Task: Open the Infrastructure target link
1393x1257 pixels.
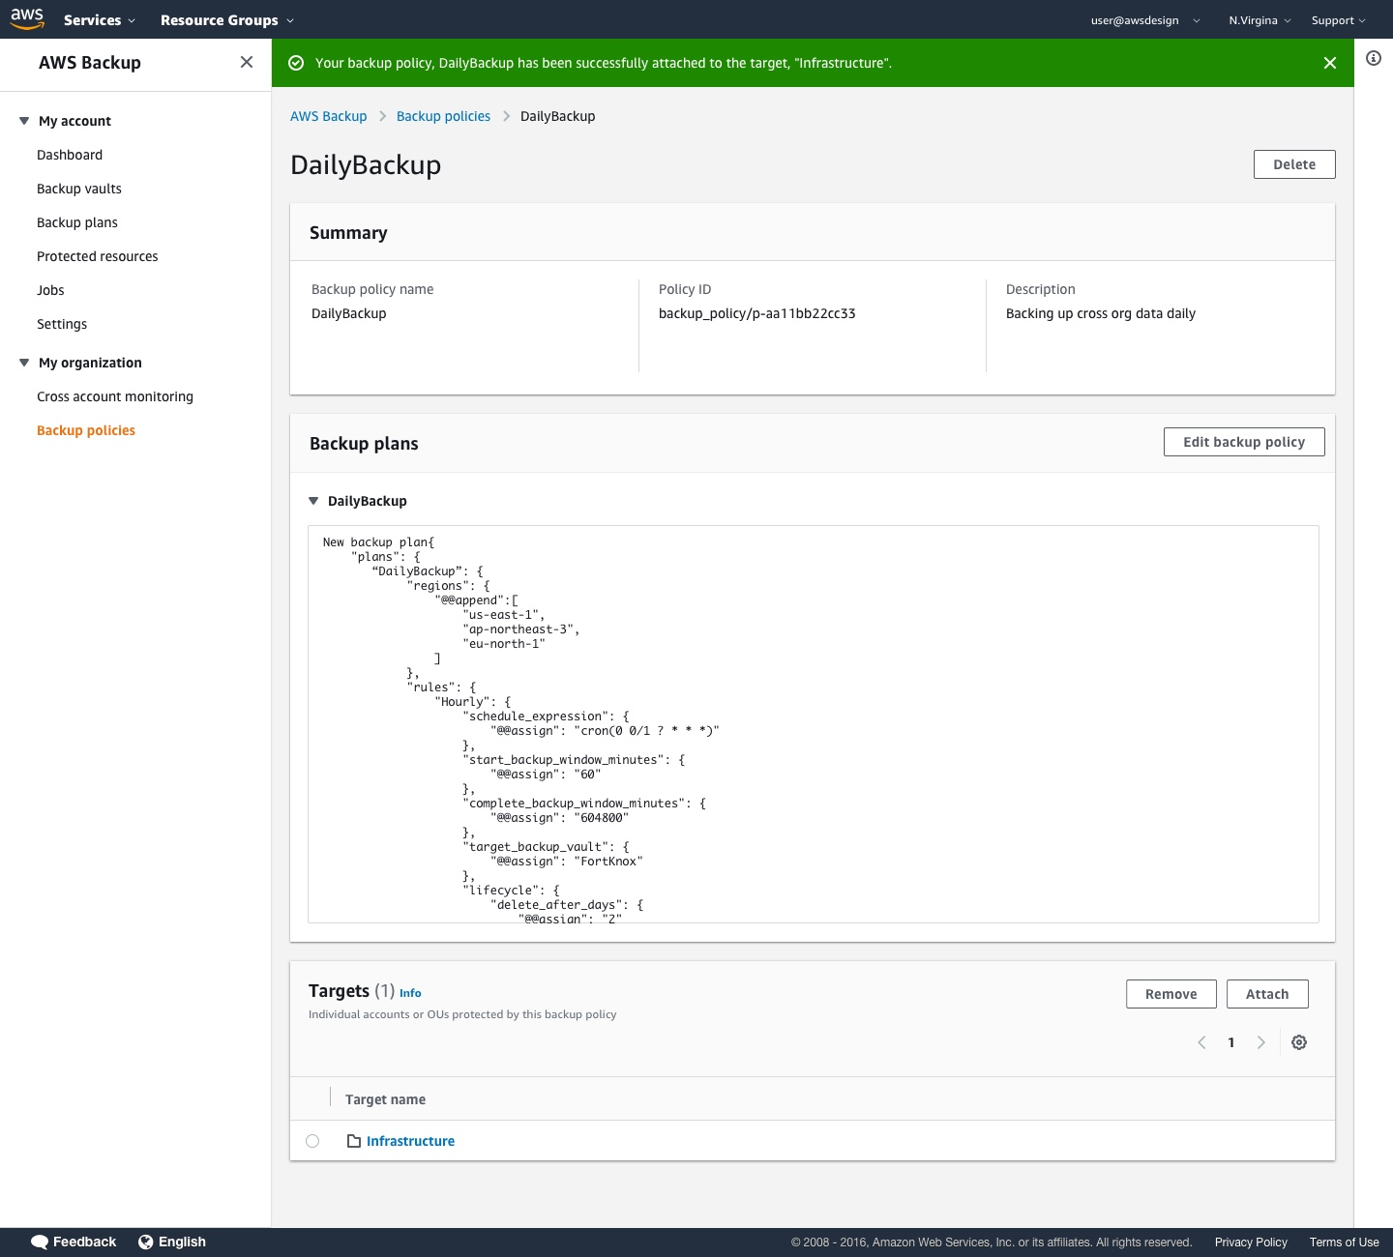Action: pyautogui.click(x=410, y=1141)
